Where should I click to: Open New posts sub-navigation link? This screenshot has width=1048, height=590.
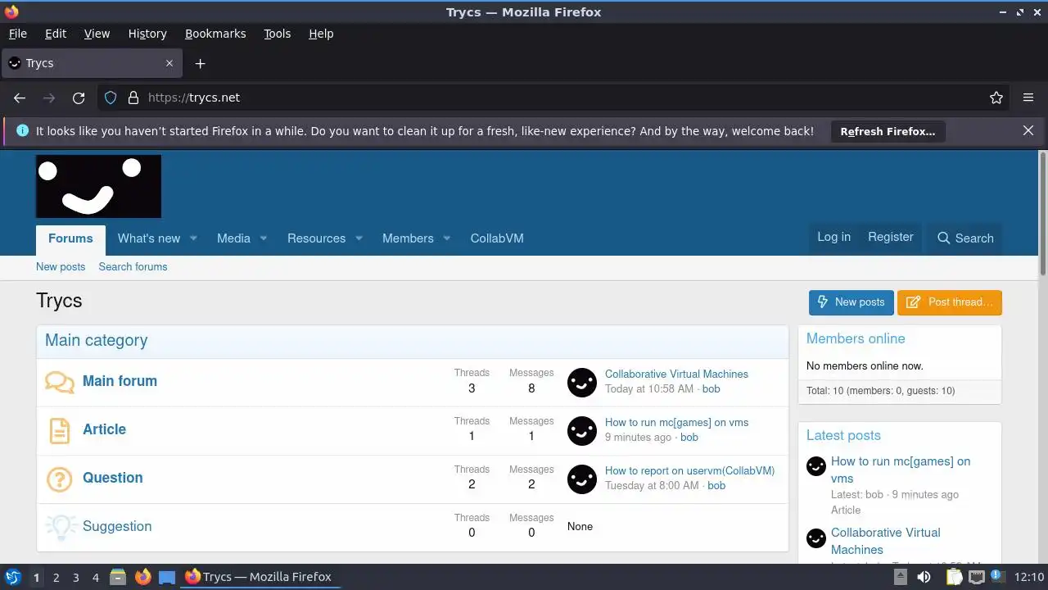[x=61, y=267]
